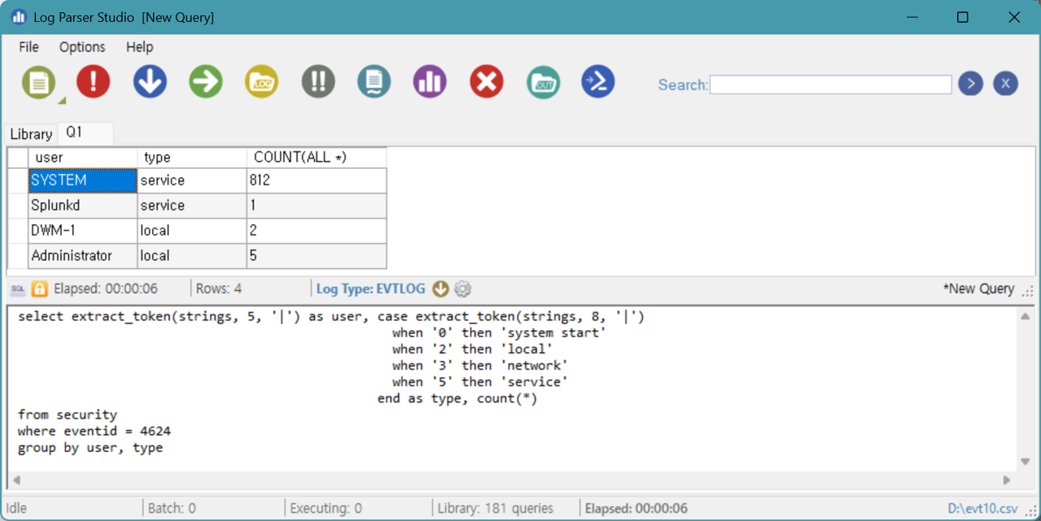Image resolution: width=1041 pixels, height=521 pixels.
Task: Click the orange lock icon
Action: click(40, 289)
